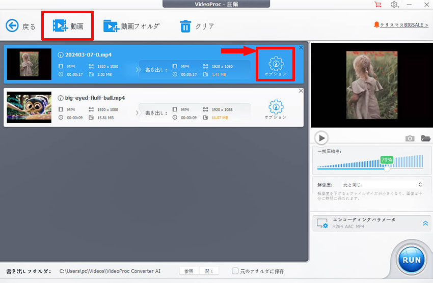
Task: Open the shopping cart icon in title bar
Action: [x=378, y=5]
